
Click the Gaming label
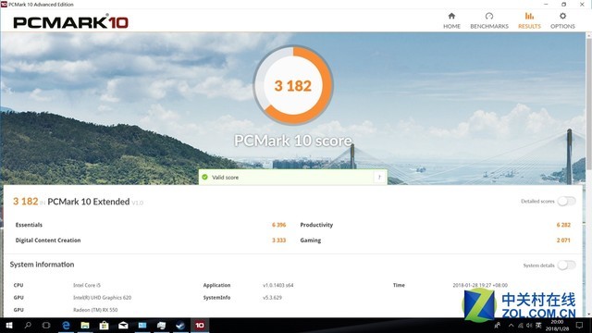tap(311, 240)
